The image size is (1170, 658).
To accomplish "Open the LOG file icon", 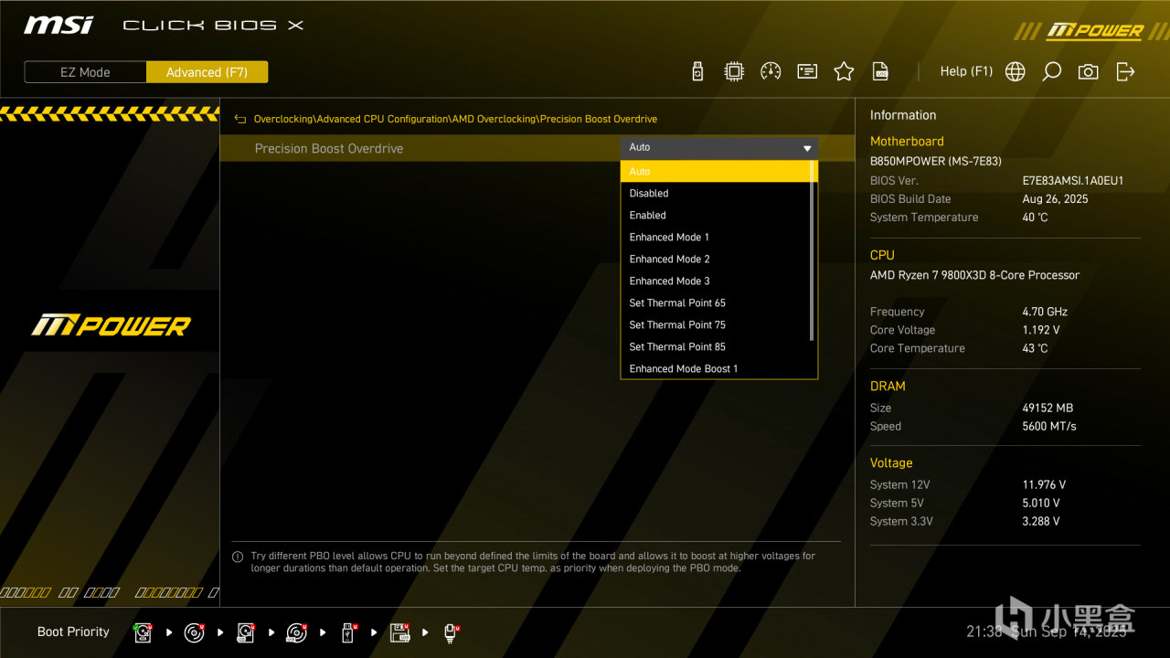I will (x=880, y=71).
